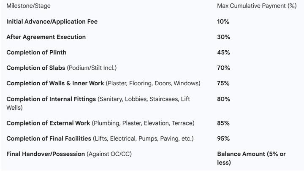Viewport: 304px width, 171px height.
Task: Select the Final Handover/Possession milestone
Action: coord(46,154)
